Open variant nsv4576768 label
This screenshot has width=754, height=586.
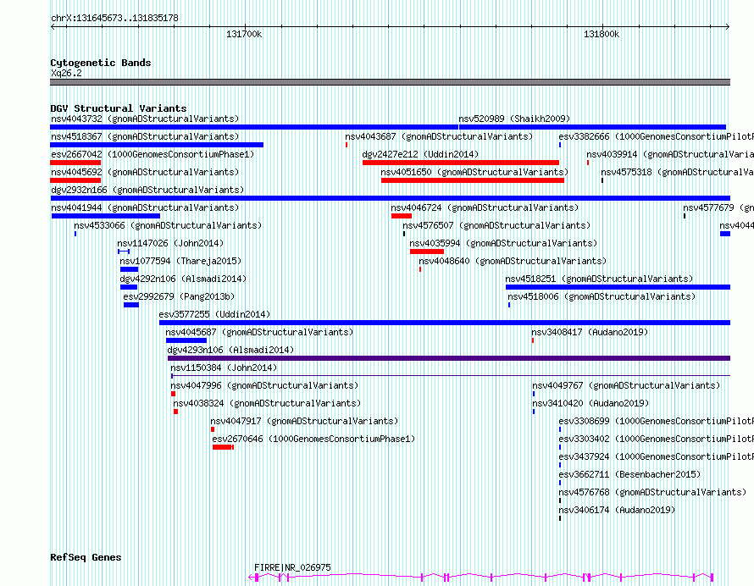652,492
